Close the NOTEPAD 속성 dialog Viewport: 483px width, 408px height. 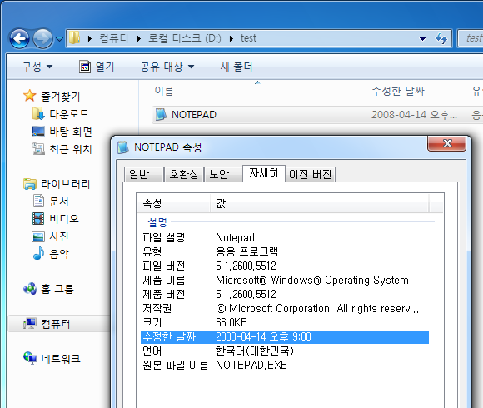[446, 143]
